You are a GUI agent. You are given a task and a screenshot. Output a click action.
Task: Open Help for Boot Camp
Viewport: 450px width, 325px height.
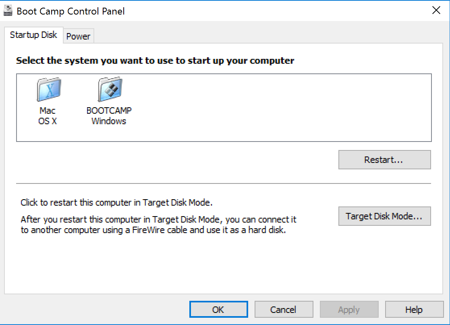point(414,310)
